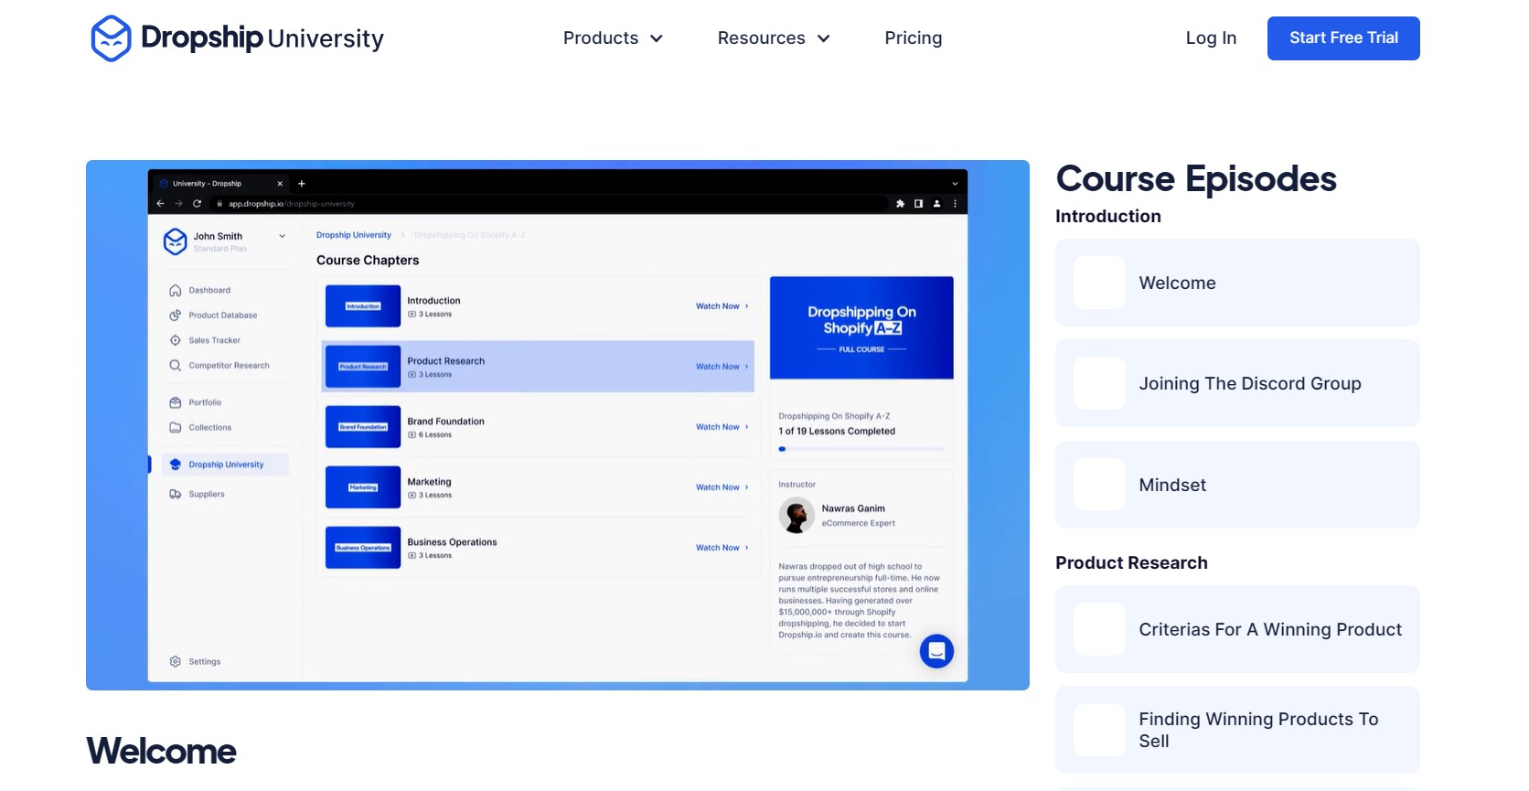Image resolution: width=1529 pixels, height=791 pixels.
Task: Click the Marketing chapter thumbnail
Action: [363, 487]
